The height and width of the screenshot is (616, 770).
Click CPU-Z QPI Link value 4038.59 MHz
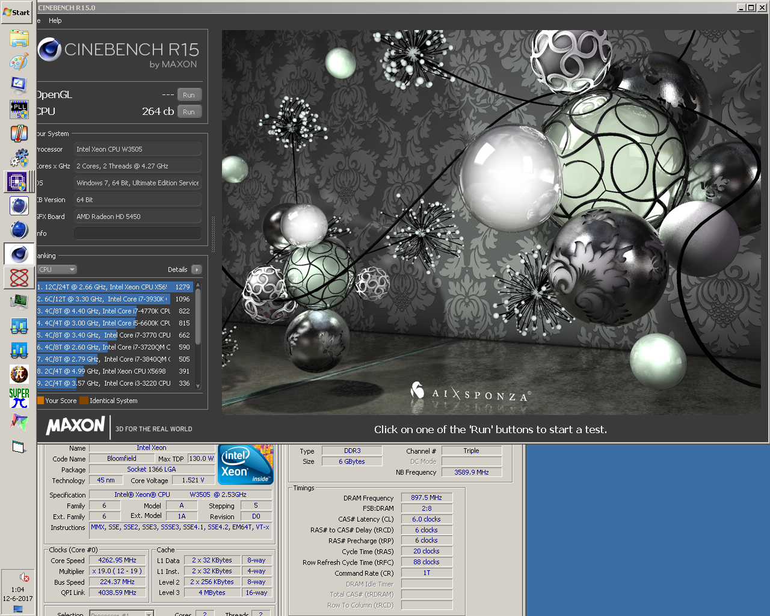coord(117,593)
